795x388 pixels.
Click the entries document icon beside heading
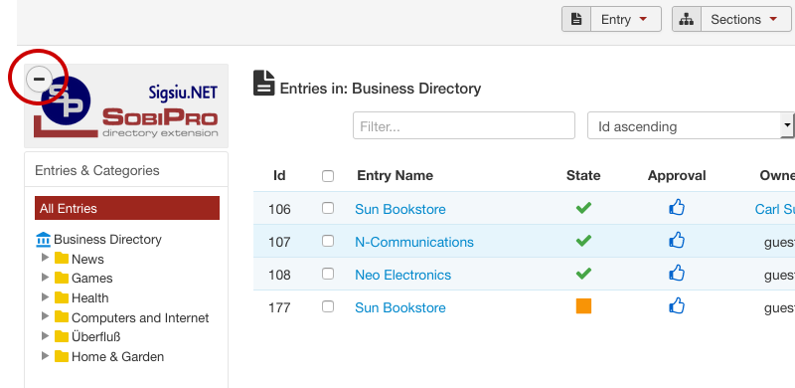pyautogui.click(x=263, y=84)
